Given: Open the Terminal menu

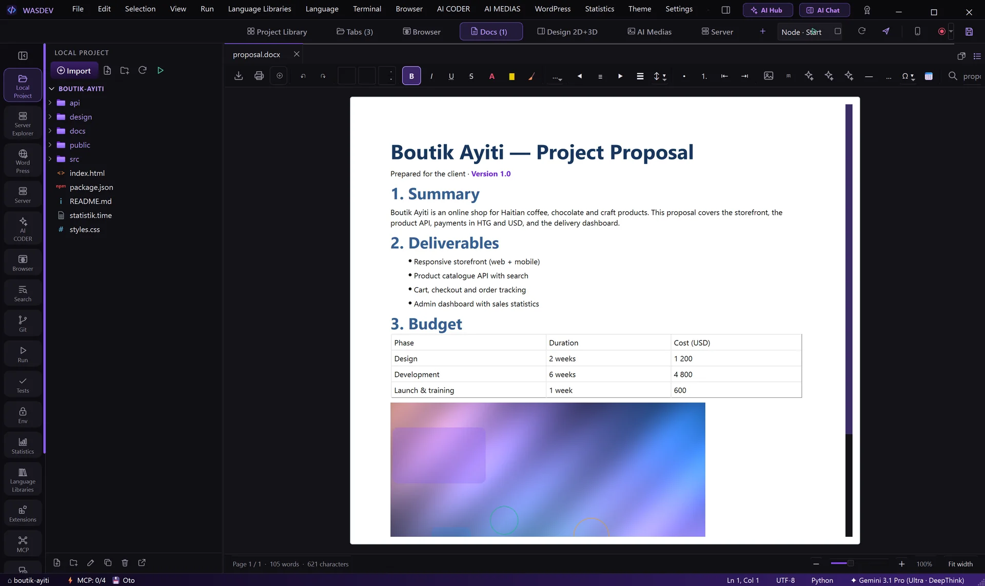Looking at the screenshot, I should click(x=367, y=9).
